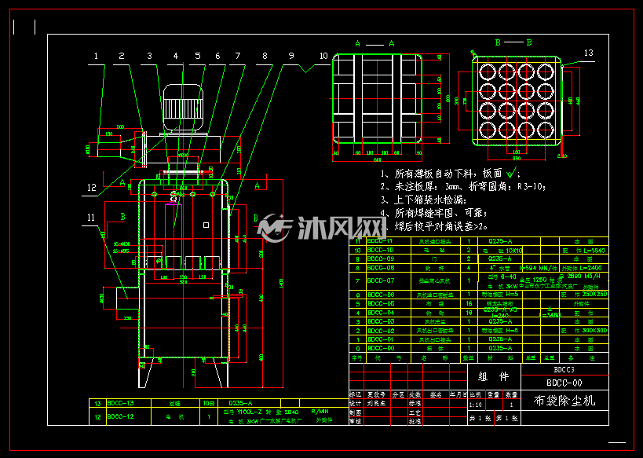This screenshot has height=458, width=643.
Task: Click the remark L=1840 in row 10
Action: click(x=593, y=250)
